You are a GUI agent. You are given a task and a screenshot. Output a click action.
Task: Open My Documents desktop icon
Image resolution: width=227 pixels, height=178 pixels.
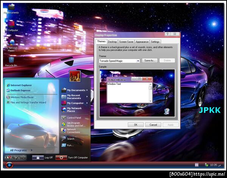click(11, 9)
